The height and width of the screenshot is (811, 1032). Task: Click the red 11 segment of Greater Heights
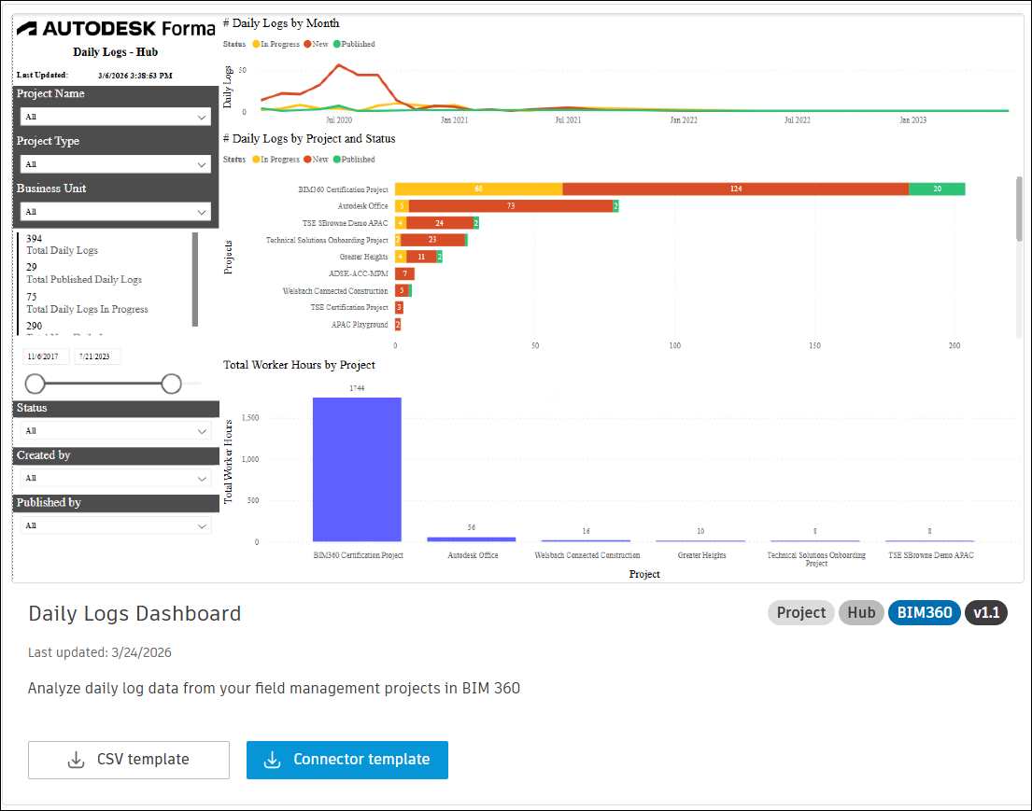(421, 257)
